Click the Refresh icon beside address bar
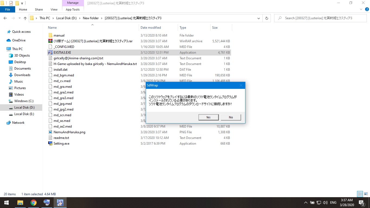 coord(267,18)
